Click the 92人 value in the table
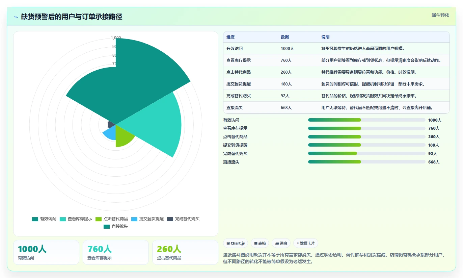The width and height of the screenshot is (463, 278). 285,96
